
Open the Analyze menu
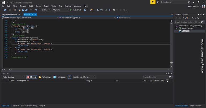(x=68, y=6)
